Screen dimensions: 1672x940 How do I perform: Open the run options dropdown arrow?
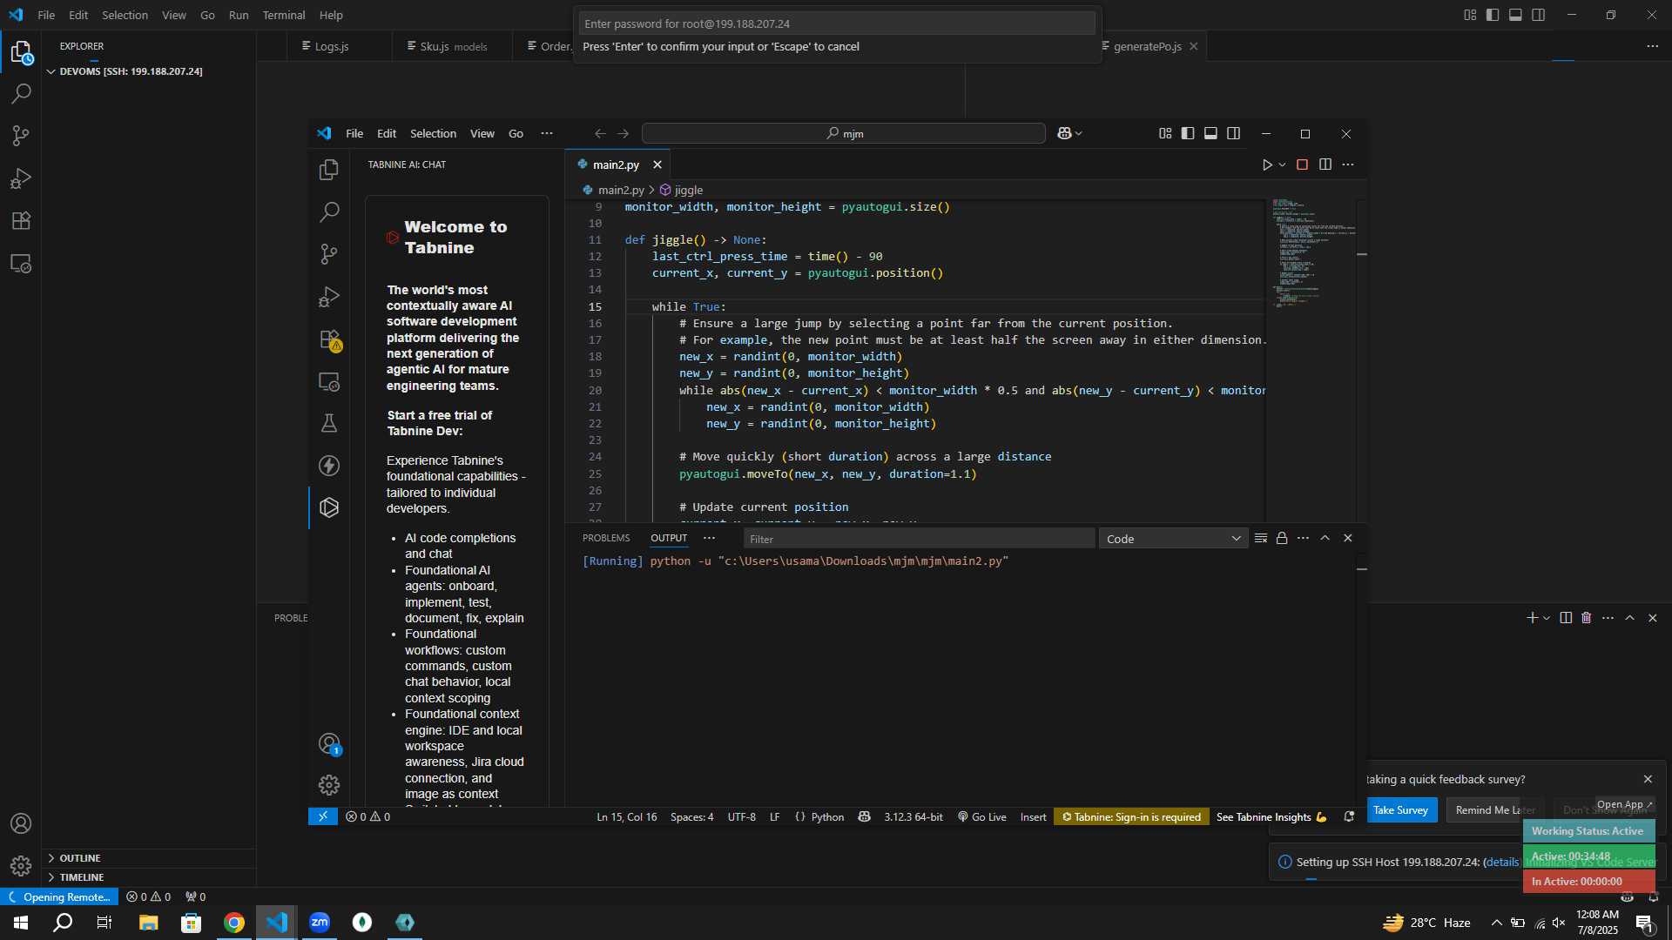(x=1283, y=164)
